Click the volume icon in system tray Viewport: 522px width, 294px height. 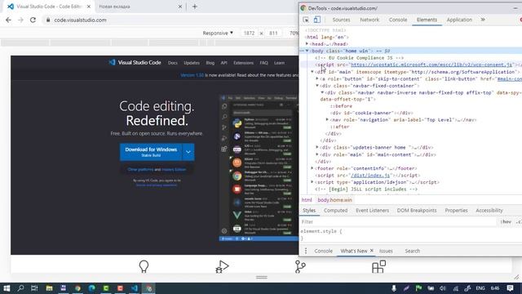(x=443, y=288)
